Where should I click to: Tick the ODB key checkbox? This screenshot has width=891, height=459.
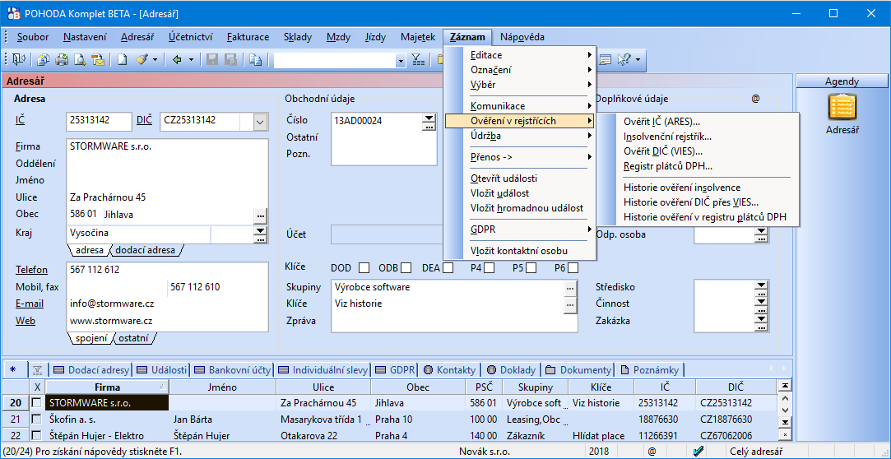(x=406, y=267)
